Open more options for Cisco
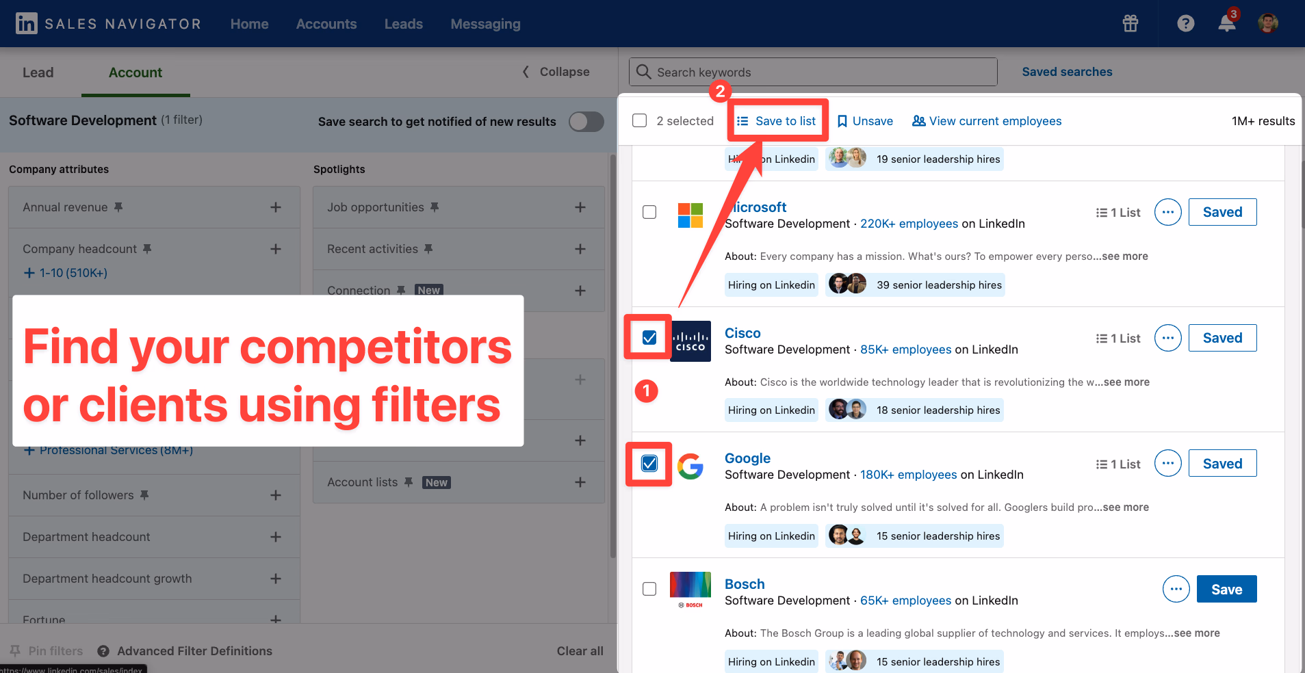Image resolution: width=1305 pixels, height=673 pixels. click(1168, 338)
